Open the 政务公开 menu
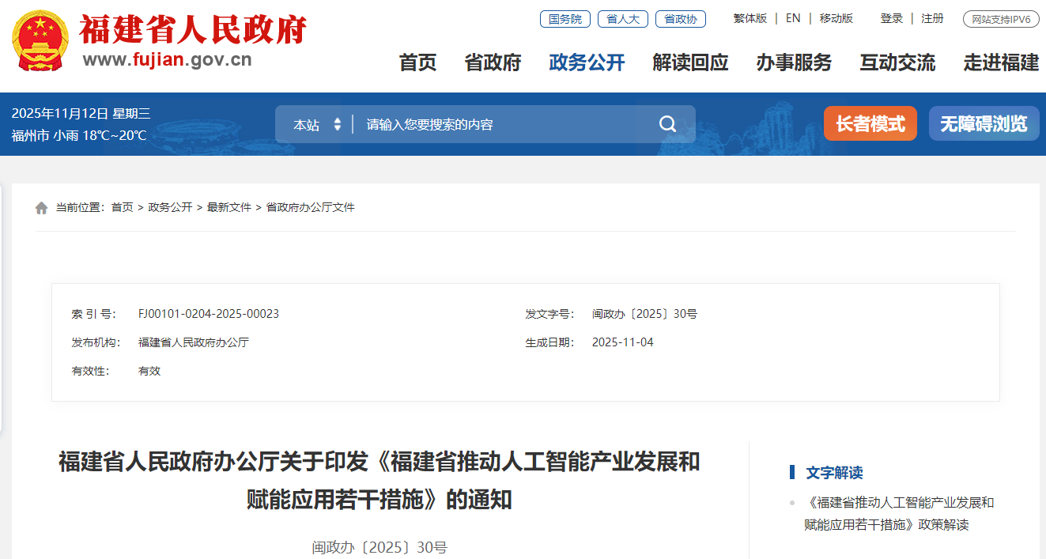The image size is (1046, 559). [587, 62]
